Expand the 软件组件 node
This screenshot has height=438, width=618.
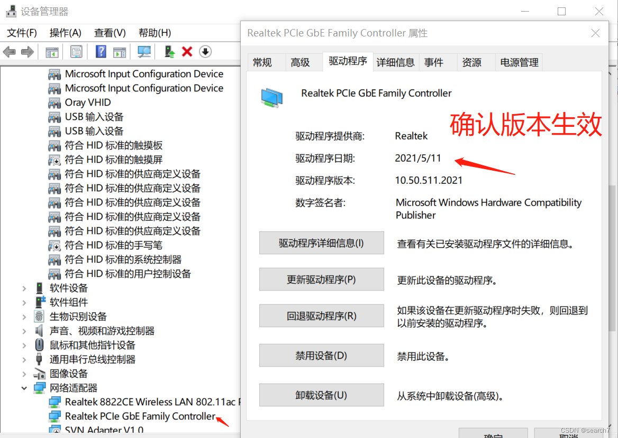[x=24, y=303]
